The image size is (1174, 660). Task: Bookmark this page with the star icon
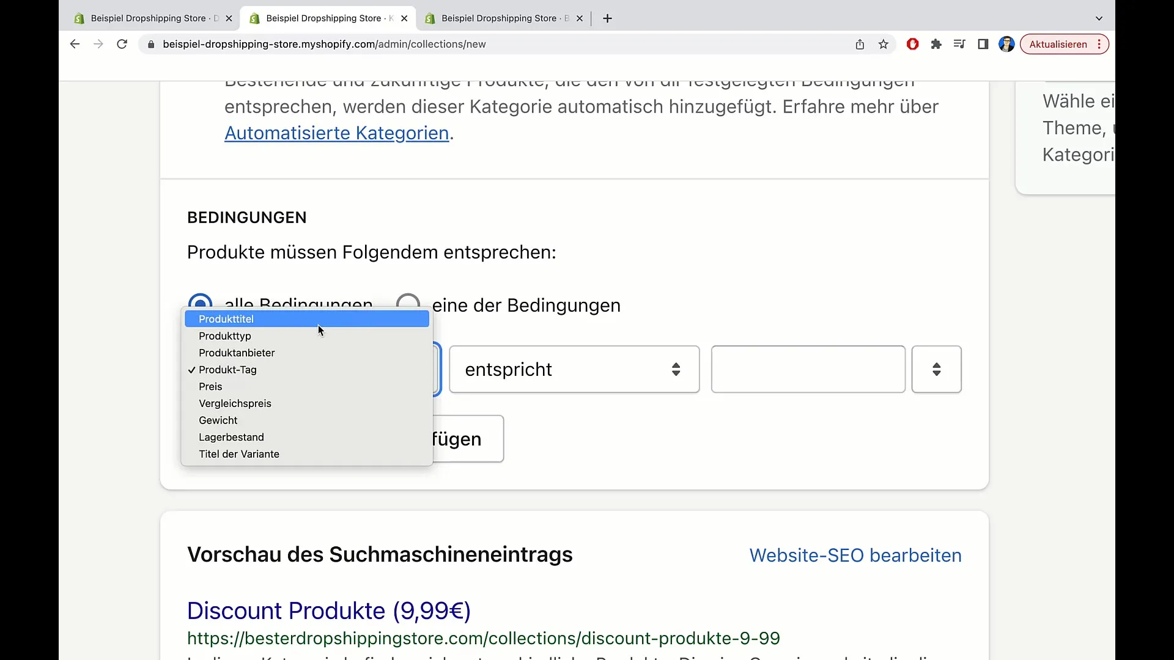(x=884, y=44)
